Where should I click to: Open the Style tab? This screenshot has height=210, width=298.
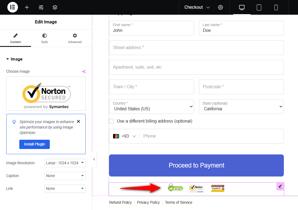pyautogui.click(x=45, y=38)
